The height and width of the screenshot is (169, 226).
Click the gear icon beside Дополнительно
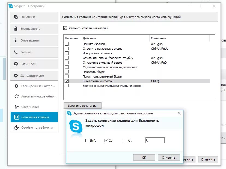click(16, 76)
